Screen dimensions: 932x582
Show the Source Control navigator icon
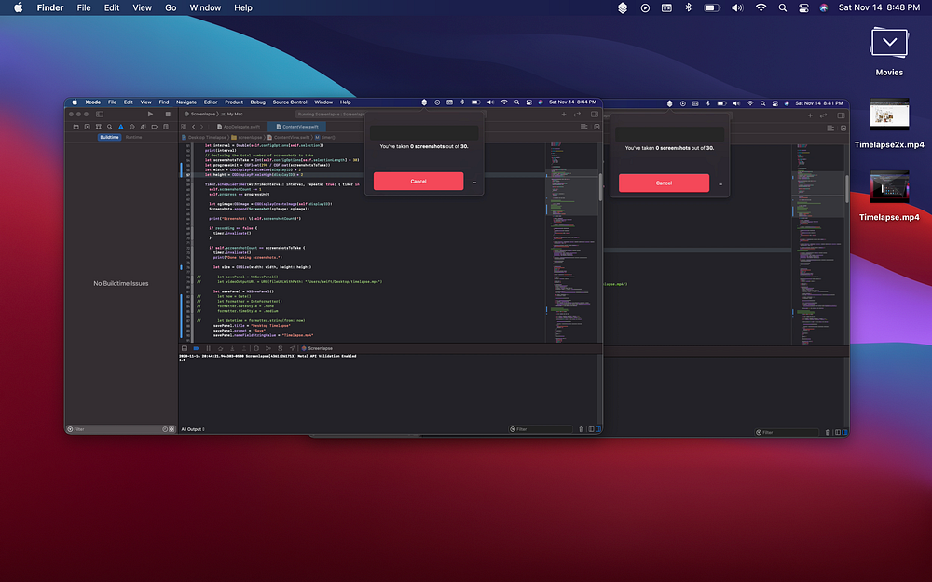pyautogui.click(x=87, y=127)
